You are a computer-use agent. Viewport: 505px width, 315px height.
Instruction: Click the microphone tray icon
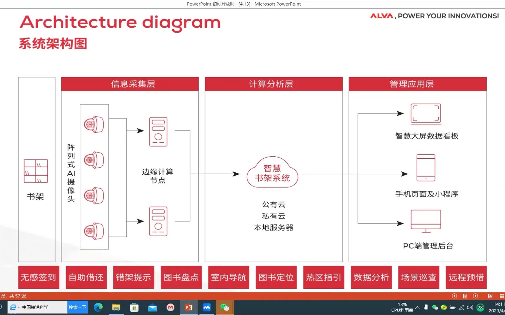(x=426, y=307)
